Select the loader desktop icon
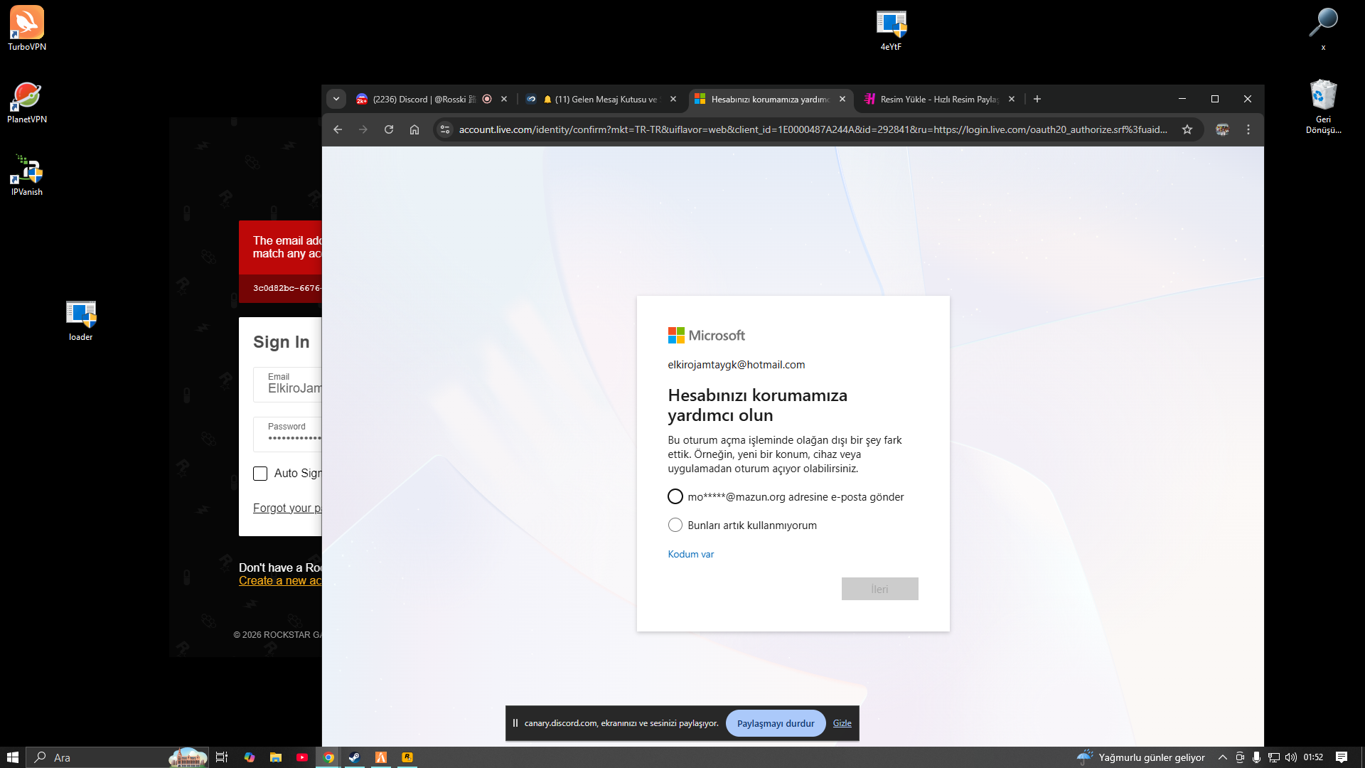The width and height of the screenshot is (1365, 768). 81,320
